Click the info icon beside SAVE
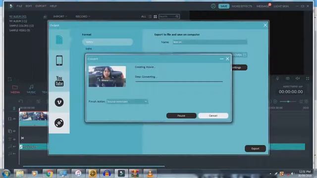The image size is (317, 178). point(213,6)
